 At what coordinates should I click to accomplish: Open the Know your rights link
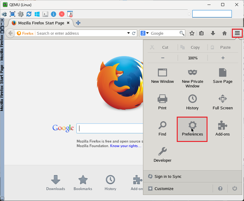point(126,146)
